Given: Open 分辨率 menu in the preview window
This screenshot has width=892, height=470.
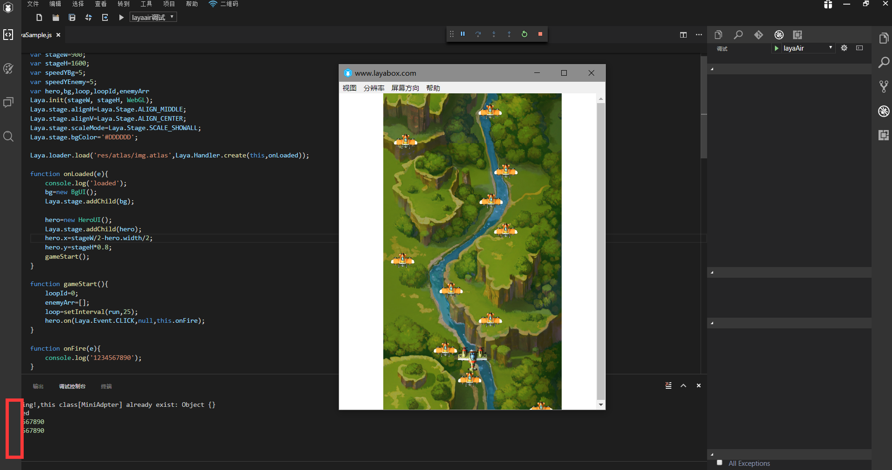Looking at the screenshot, I should point(374,88).
